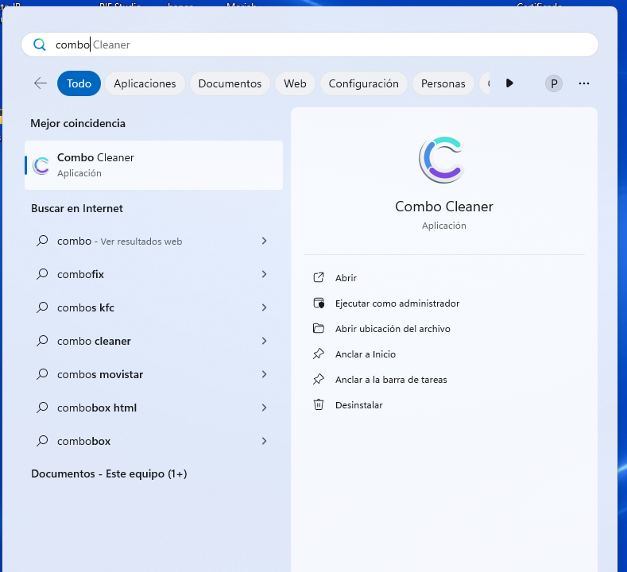Open Combo Cleaner best match result
This screenshot has height=572, width=627.
(x=153, y=165)
